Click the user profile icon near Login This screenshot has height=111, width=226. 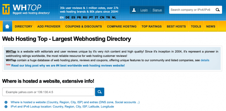point(134,10)
